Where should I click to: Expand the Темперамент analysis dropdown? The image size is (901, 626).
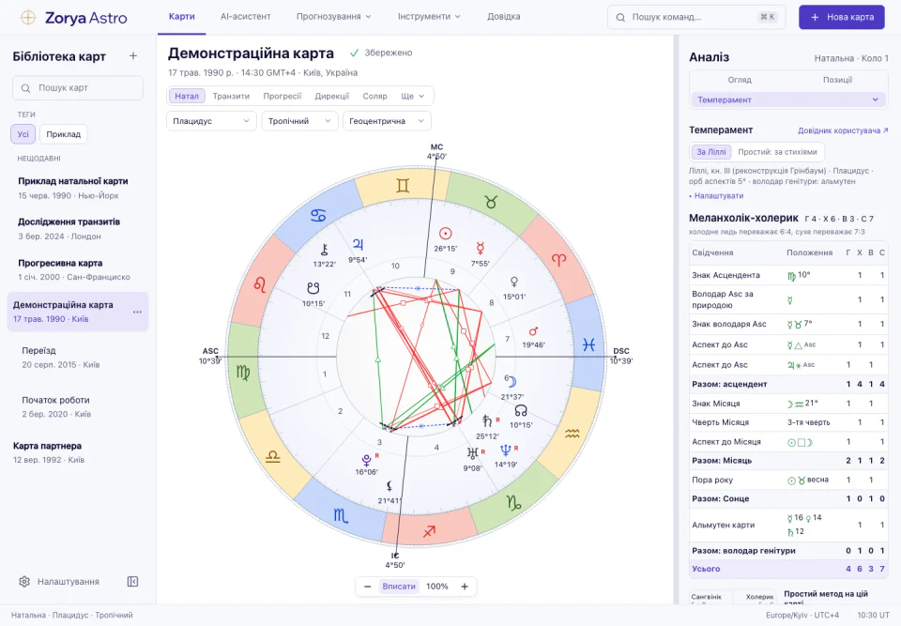787,100
